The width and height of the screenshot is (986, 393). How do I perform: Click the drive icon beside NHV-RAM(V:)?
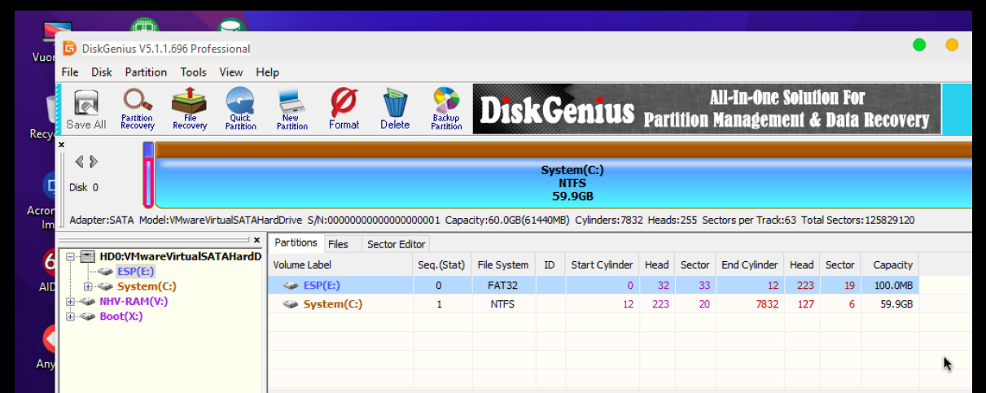[88, 301]
